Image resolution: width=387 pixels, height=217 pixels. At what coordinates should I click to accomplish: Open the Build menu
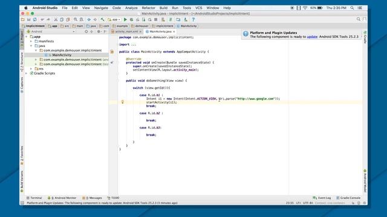163,8
